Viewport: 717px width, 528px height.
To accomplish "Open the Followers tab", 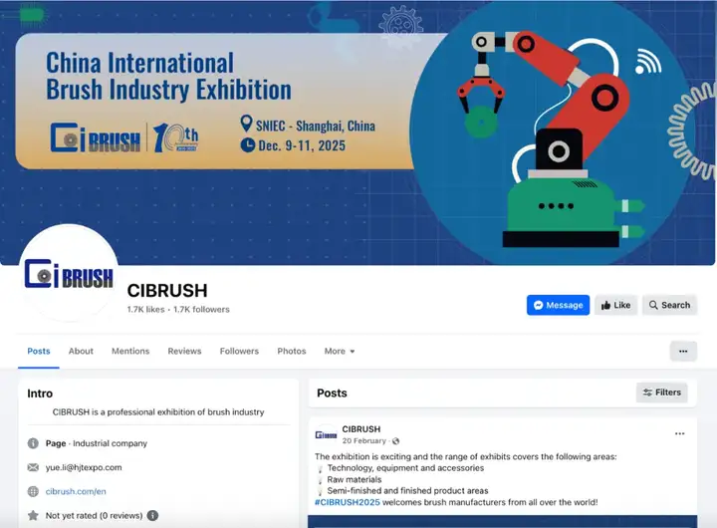I will [x=239, y=352].
